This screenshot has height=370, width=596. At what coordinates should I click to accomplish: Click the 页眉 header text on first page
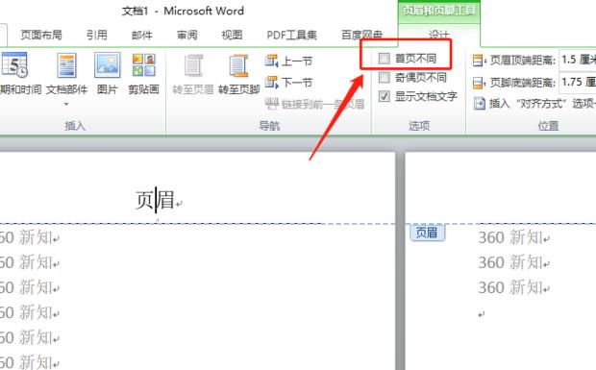pyautogui.click(x=155, y=200)
